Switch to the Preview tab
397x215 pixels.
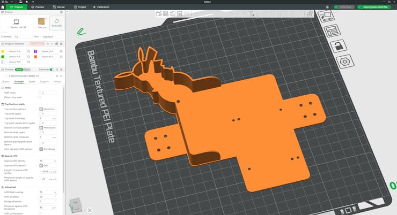click(x=38, y=7)
